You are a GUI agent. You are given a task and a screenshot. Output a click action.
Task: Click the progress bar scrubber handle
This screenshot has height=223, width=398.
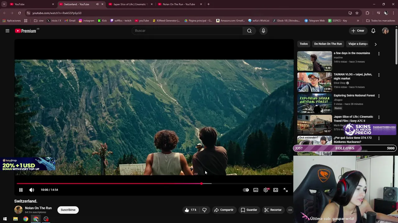tap(201, 184)
